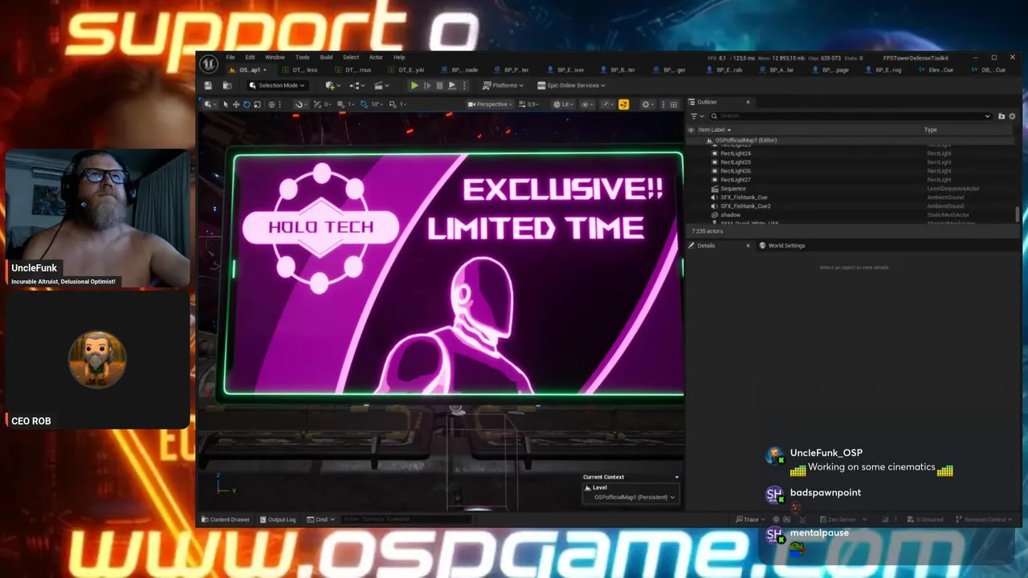
Task: Open the Content Drawer
Action: (226, 519)
